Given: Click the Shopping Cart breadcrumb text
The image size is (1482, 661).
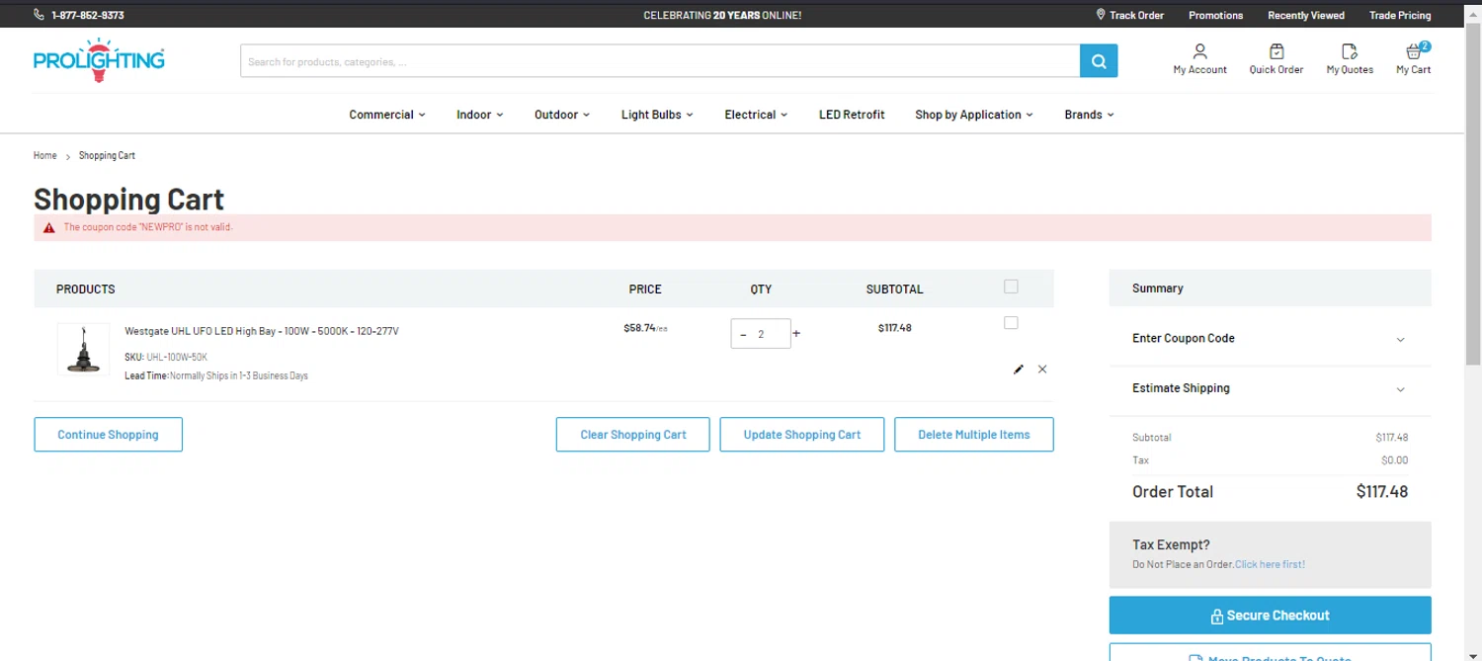Looking at the screenshot, I should click(107, 156).
